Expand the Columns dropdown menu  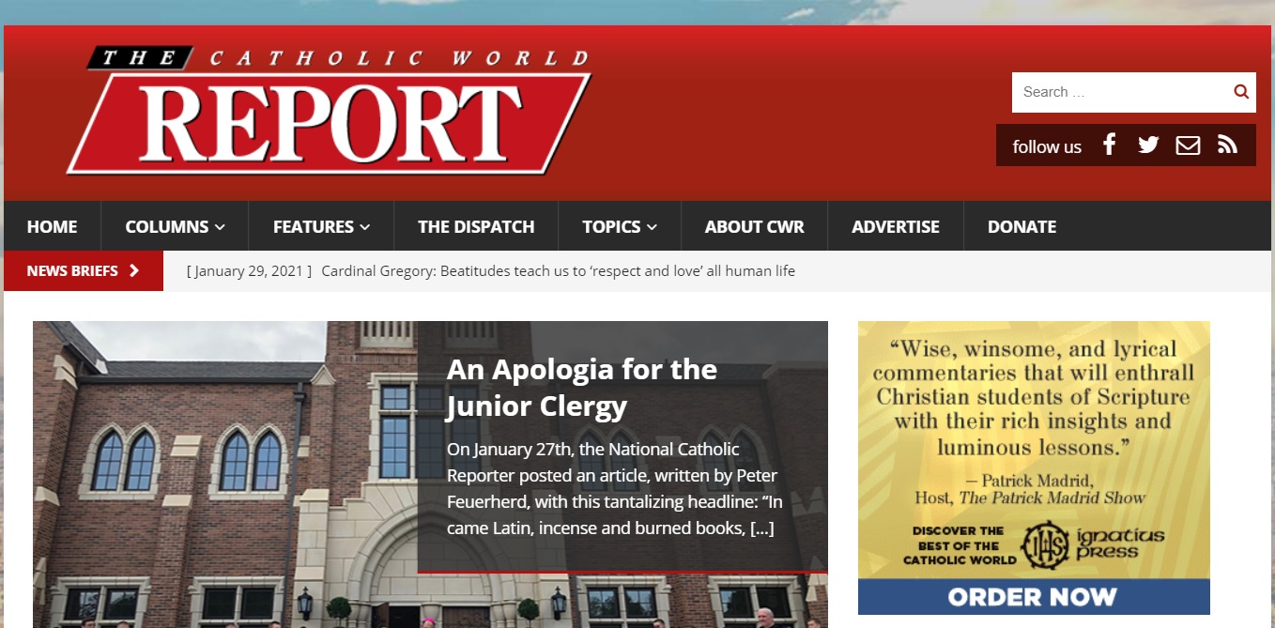point(175,226)
